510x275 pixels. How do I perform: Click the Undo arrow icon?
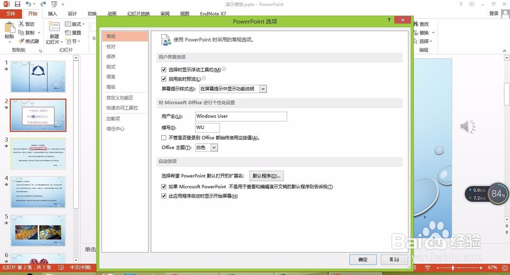coord(29,4)
